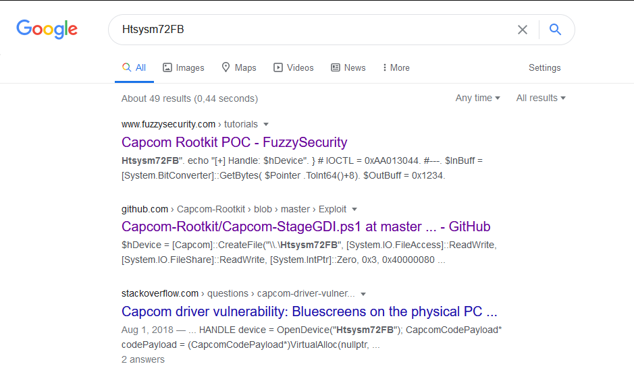The height and width of the screenshot is (389, 634).
Task: Click the FuzzySecurity result snippet text
Action: 302,168
